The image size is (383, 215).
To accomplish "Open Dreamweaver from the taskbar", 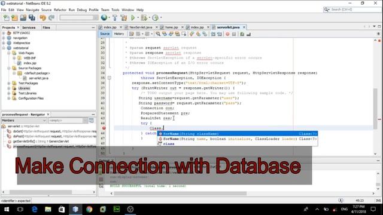I will (x=117, y=209).
